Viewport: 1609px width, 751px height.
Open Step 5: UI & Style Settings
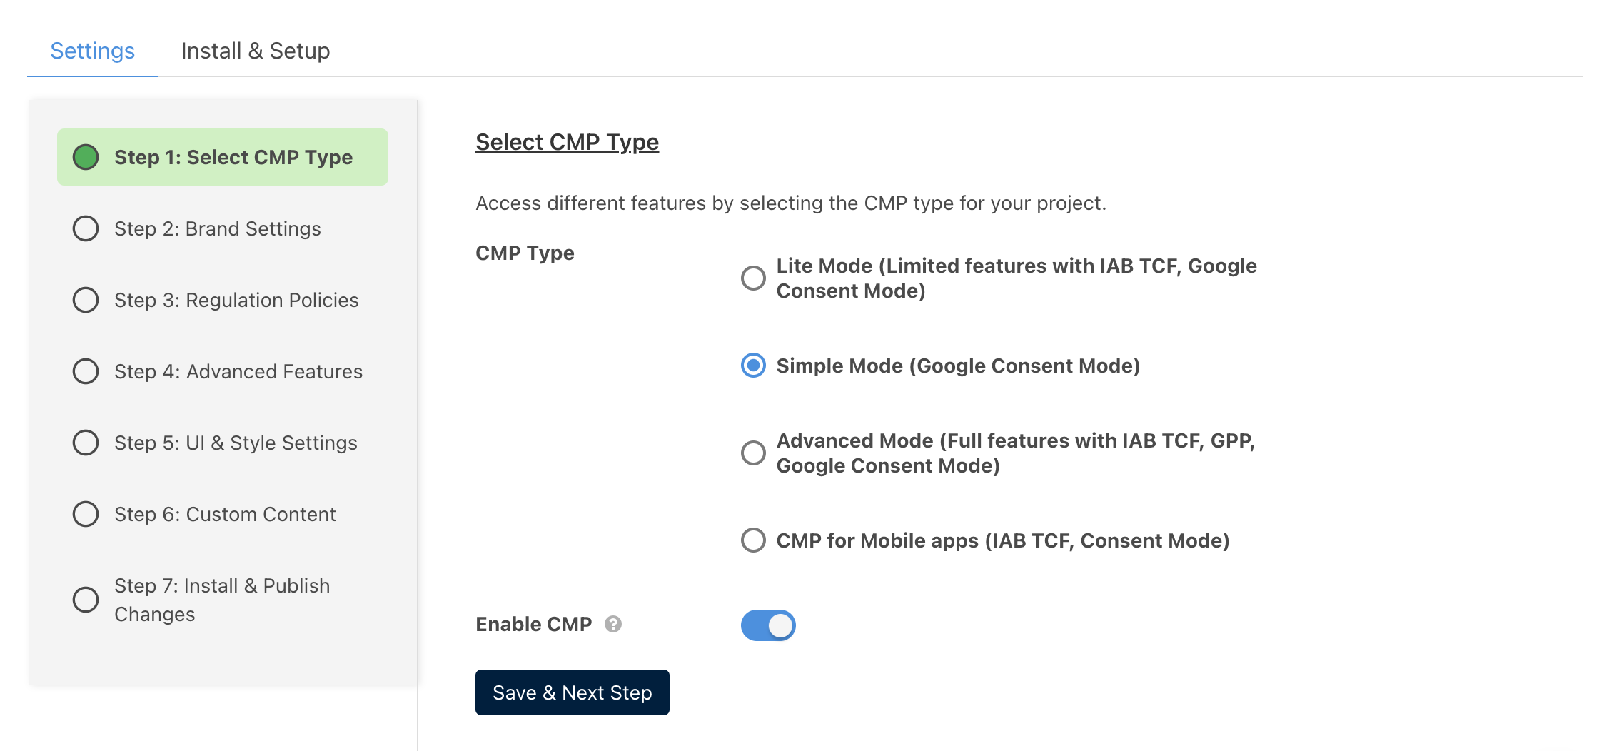pos(236,443)
